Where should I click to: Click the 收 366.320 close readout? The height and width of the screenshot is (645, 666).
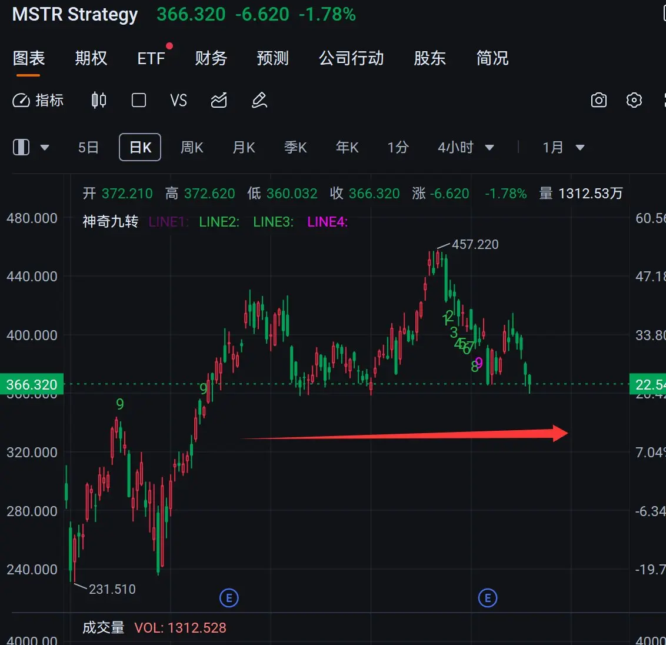tap(365, 194)
